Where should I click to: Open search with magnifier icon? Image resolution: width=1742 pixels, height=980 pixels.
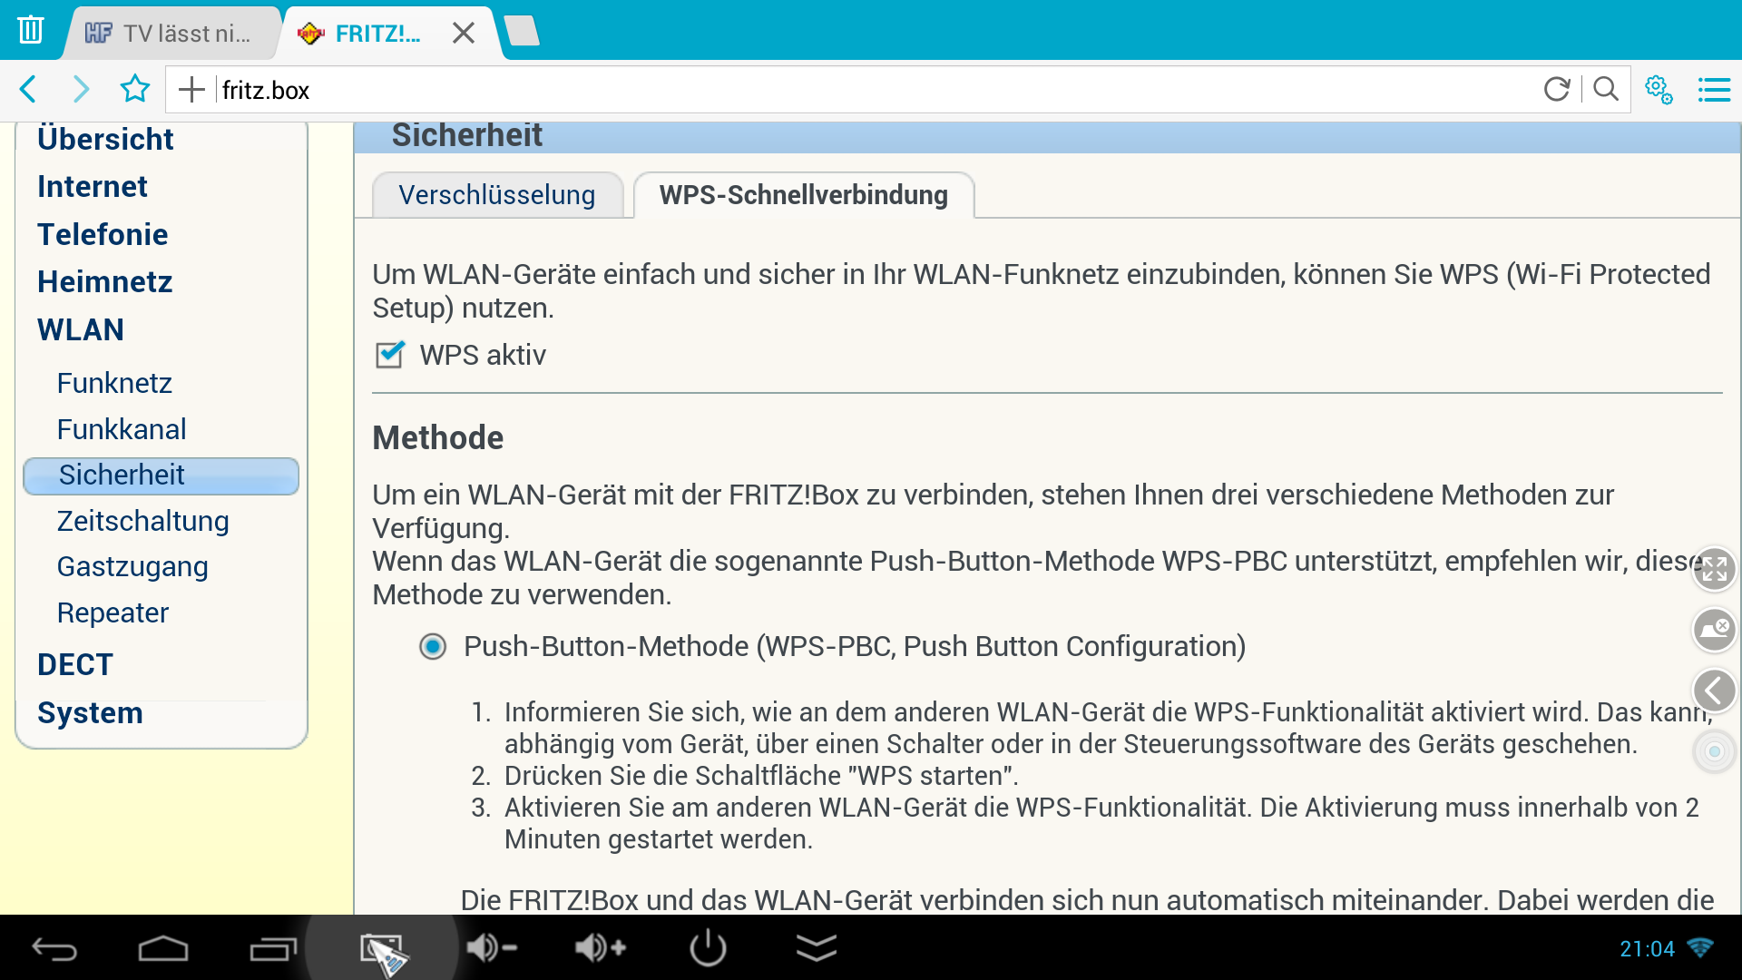click(x=1606, y=89)
